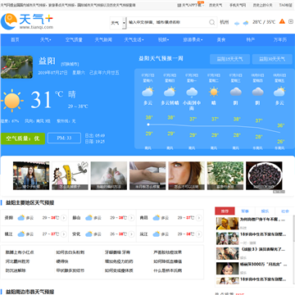Select the 推荐 news tab
295x295 pixels.
click(x=225, y=211)
